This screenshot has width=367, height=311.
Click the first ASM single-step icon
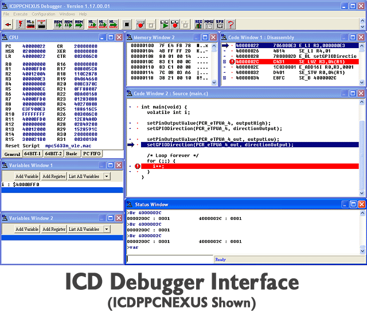58,24
